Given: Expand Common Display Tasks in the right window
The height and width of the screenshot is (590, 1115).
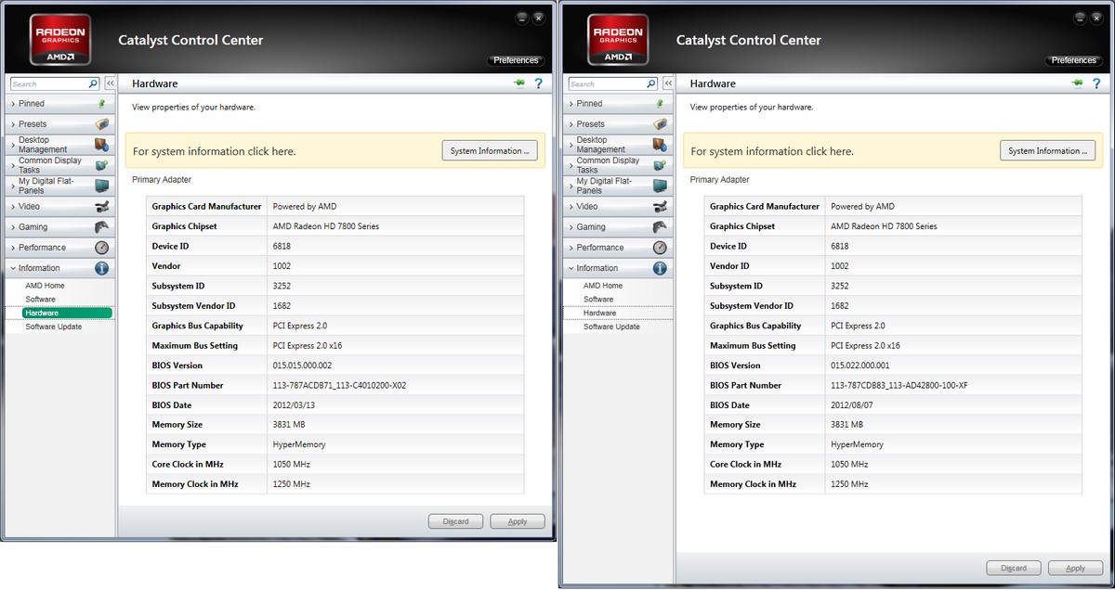Looking at the screenshot, I should 618,165.
